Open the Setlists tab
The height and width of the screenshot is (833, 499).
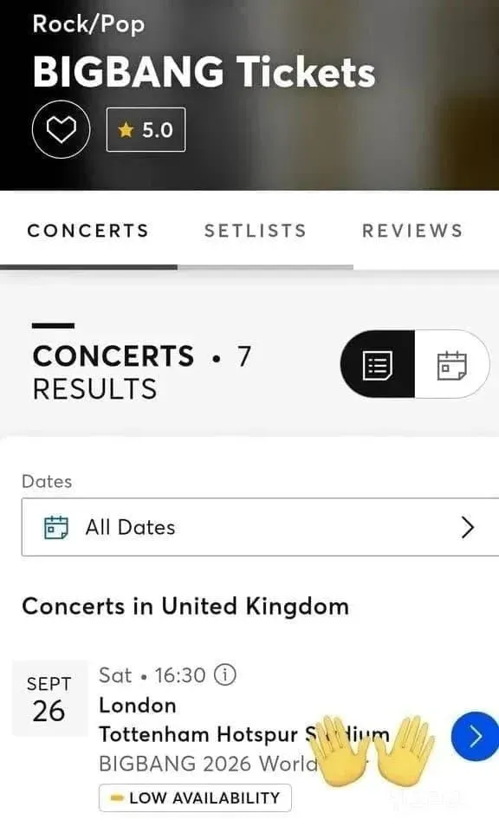pyautogui.click(x=256, y=231)
